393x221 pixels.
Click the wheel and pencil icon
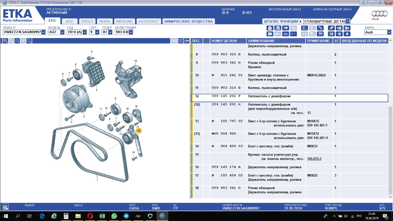click(278, 28)
